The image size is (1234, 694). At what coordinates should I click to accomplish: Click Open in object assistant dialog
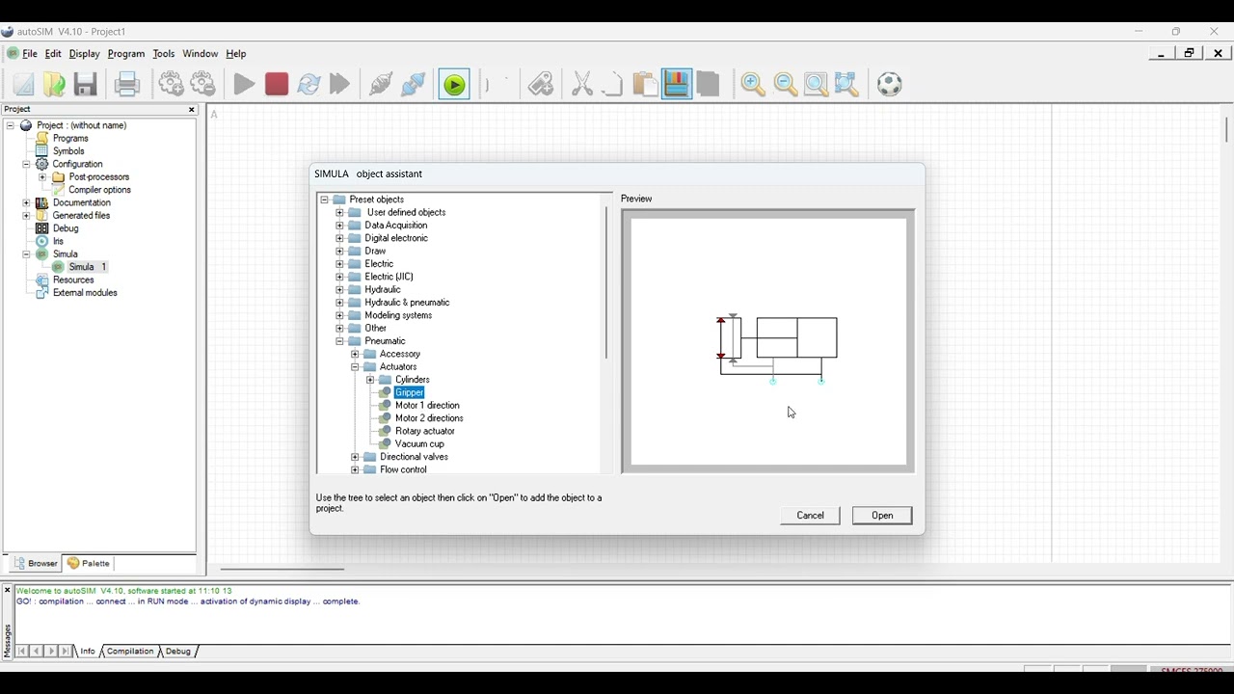tap(882, 516)
